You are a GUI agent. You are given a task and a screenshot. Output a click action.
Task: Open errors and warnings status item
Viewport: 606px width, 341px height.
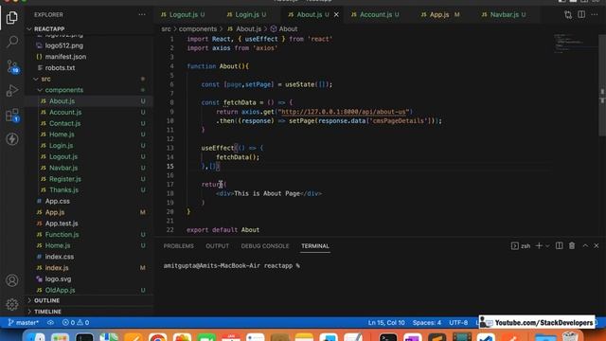(x=76, y=322)
